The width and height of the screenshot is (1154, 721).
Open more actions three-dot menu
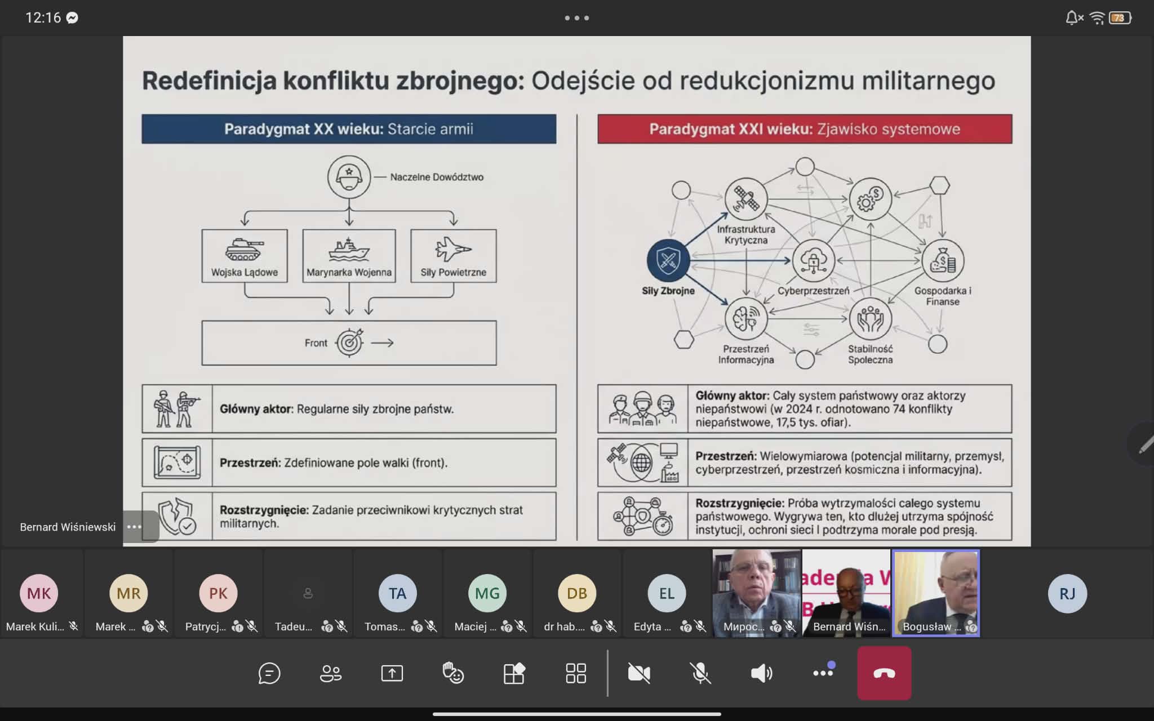click(x=823, y=673)
